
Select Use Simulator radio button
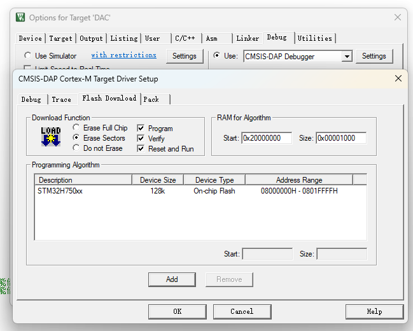coord(27,55)
